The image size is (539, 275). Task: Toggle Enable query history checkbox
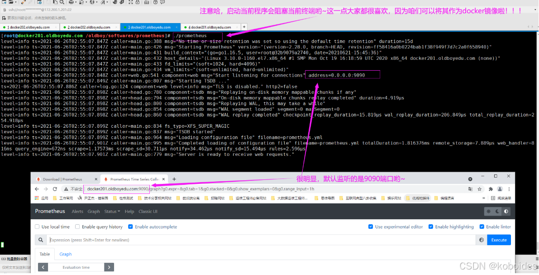click(77, 227)
